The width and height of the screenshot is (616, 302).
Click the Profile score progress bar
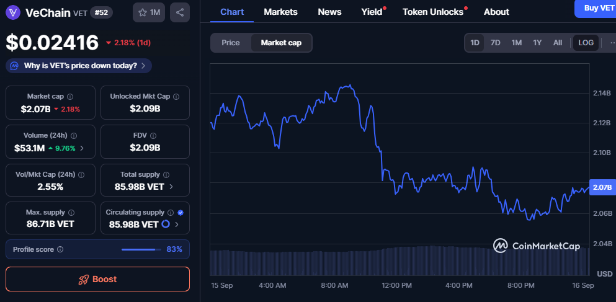(141, 249)
